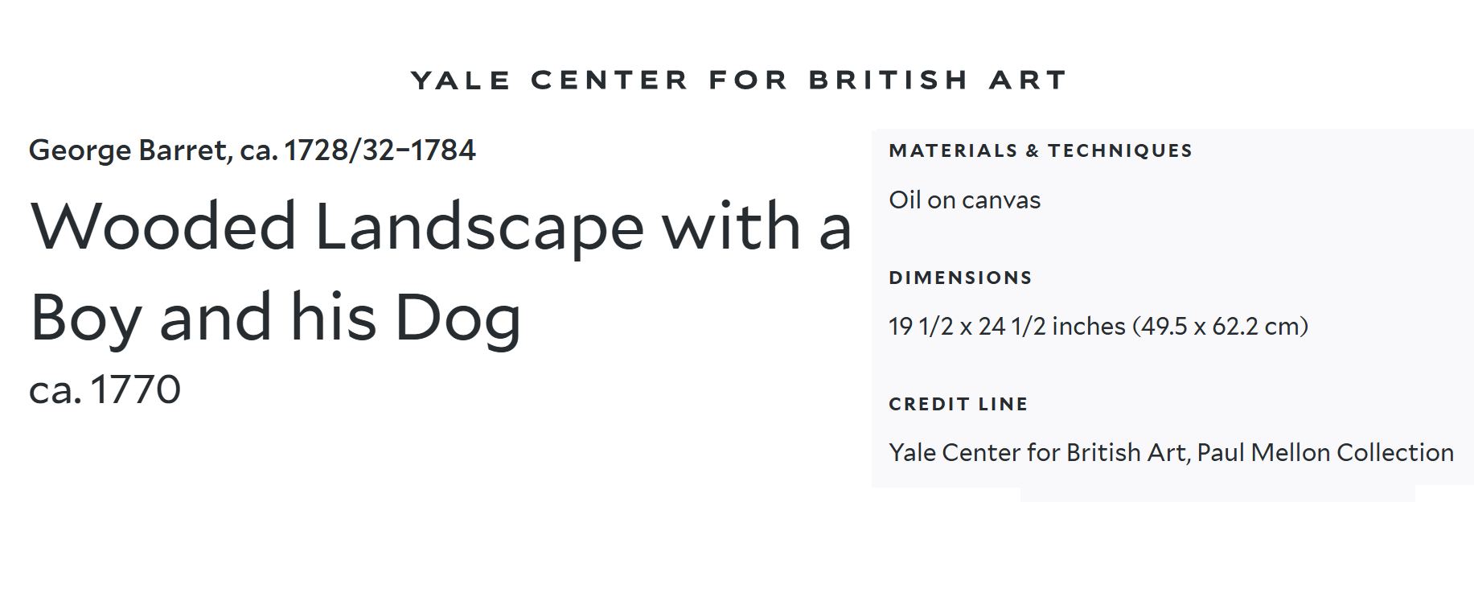Click the Paul Mellon Collection text
The width and height of the screenshot is (1474, 597).
click(x=1324, y=453)
